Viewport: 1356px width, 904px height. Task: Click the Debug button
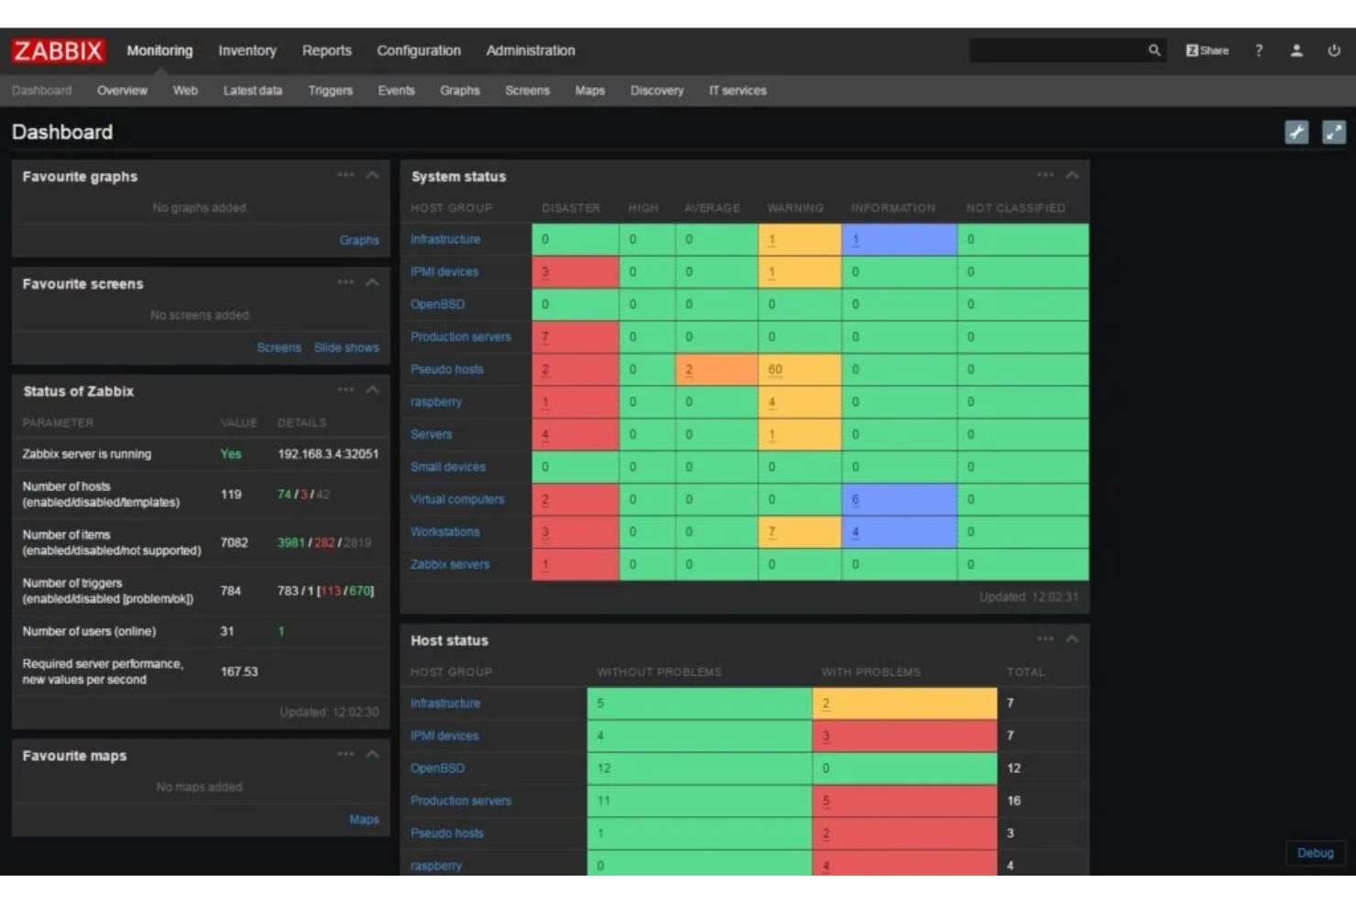tap(1316, 853)
